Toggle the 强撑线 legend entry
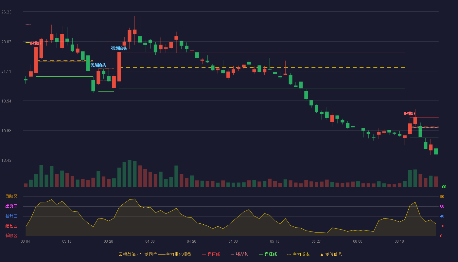The height and width of the screenshot is (262, 458). tap(268, 254)
